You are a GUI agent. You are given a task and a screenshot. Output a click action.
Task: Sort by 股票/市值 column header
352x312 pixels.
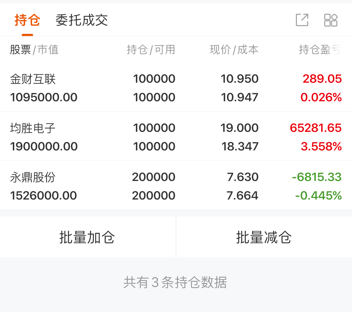pos(34,50)
